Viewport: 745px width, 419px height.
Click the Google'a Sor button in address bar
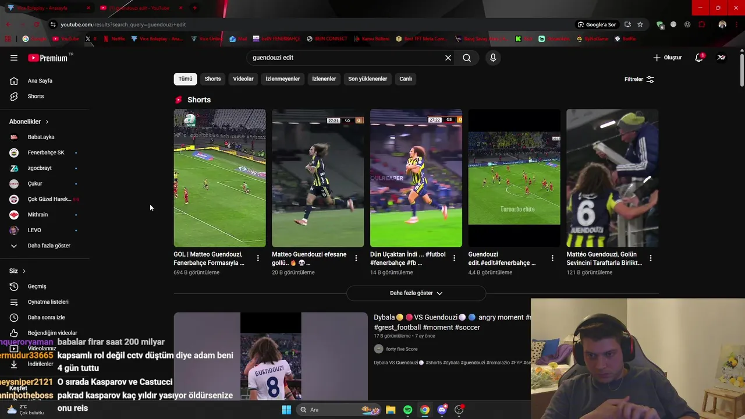tap(597, 24)
